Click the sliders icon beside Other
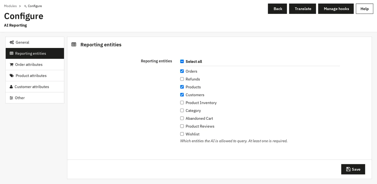 (11, 98)
